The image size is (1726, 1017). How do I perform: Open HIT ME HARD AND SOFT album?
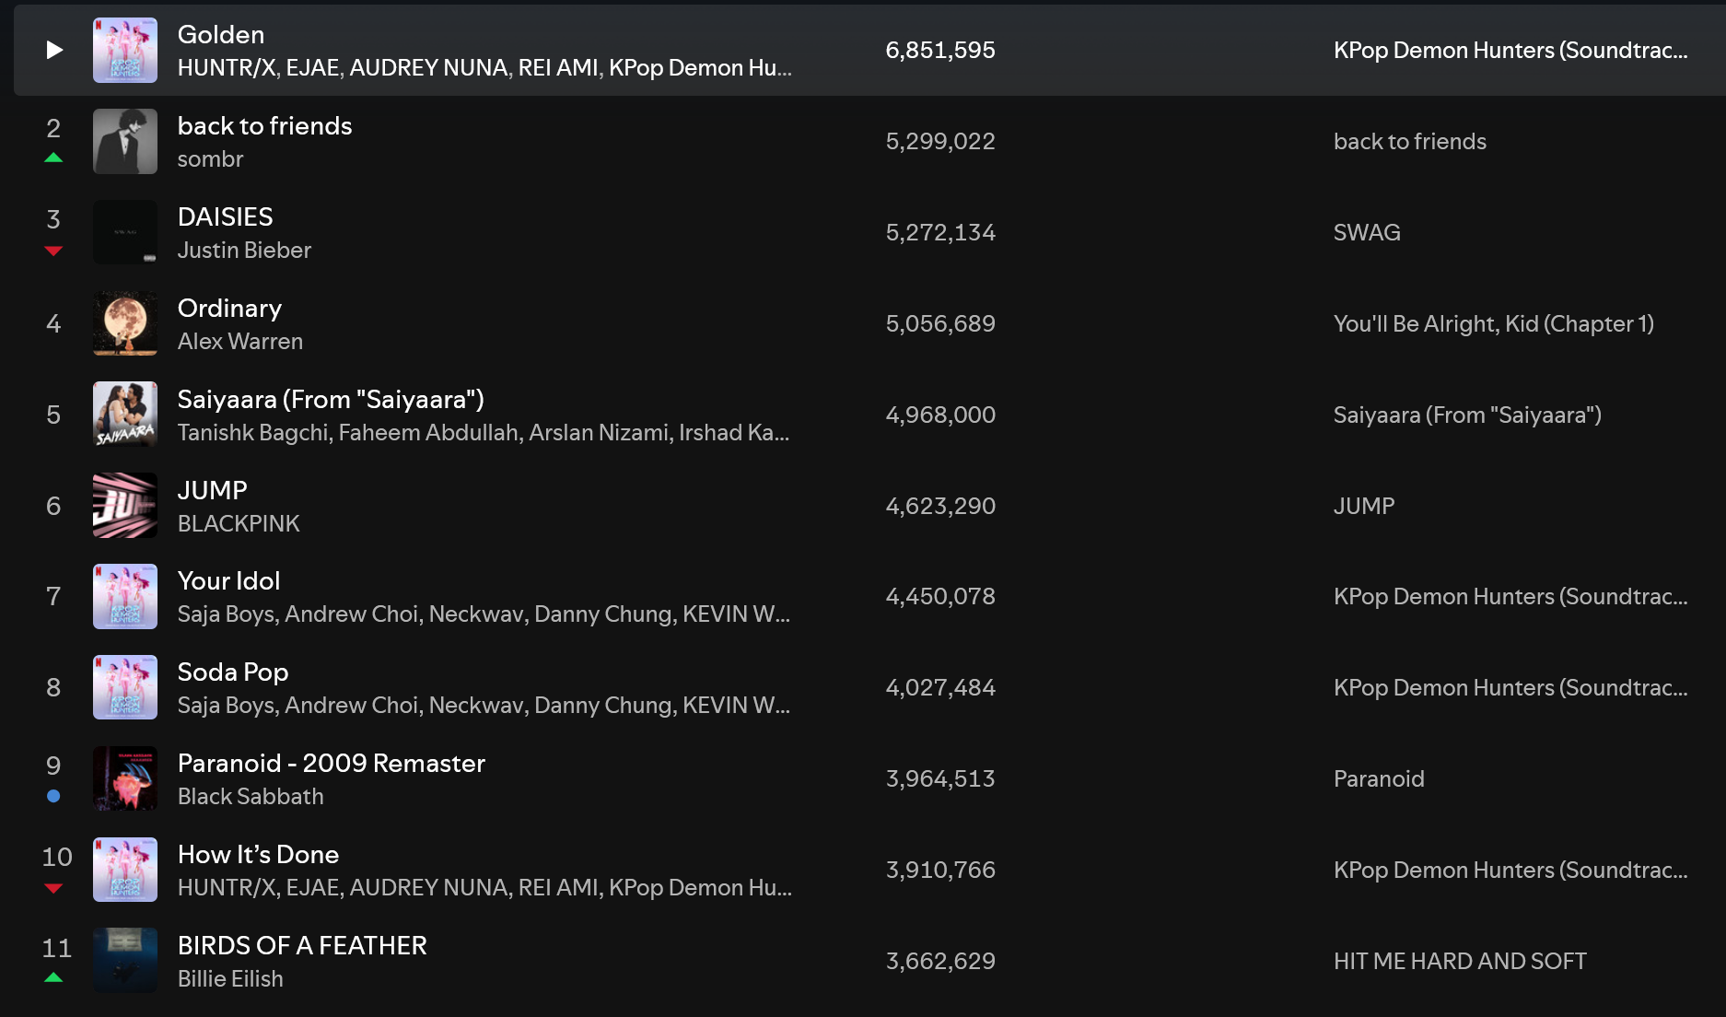[1460, 961]
